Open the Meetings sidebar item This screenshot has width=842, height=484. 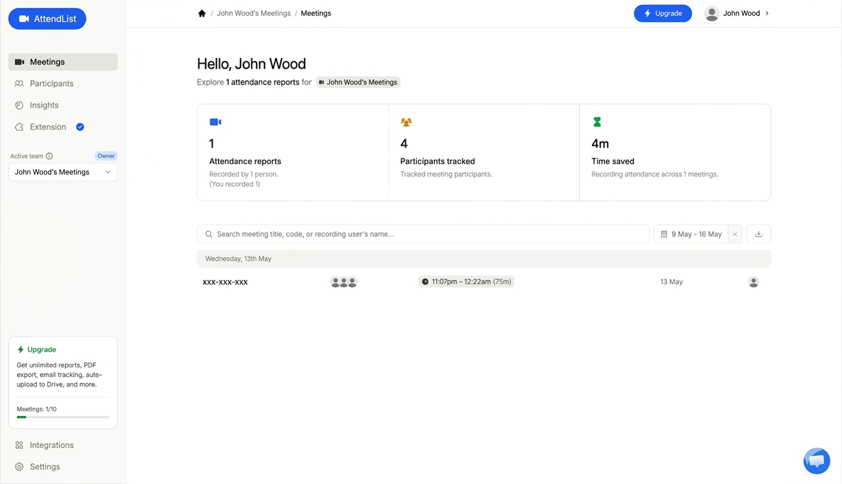coord(63,62)
